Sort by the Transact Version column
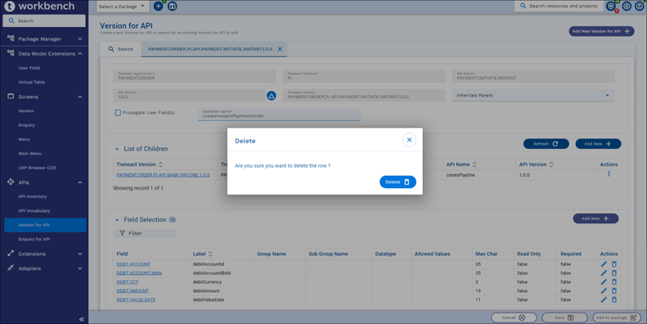Screen dimensions: 647x324 (160, 164)
